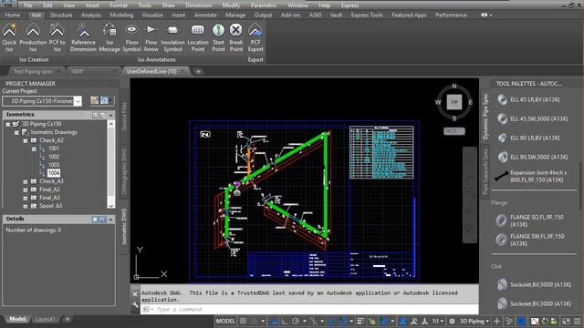Select FLANGE SO,FL,RF,150 (A13K)
Viewport: 584px width, 328px height.
pos(530,220)
